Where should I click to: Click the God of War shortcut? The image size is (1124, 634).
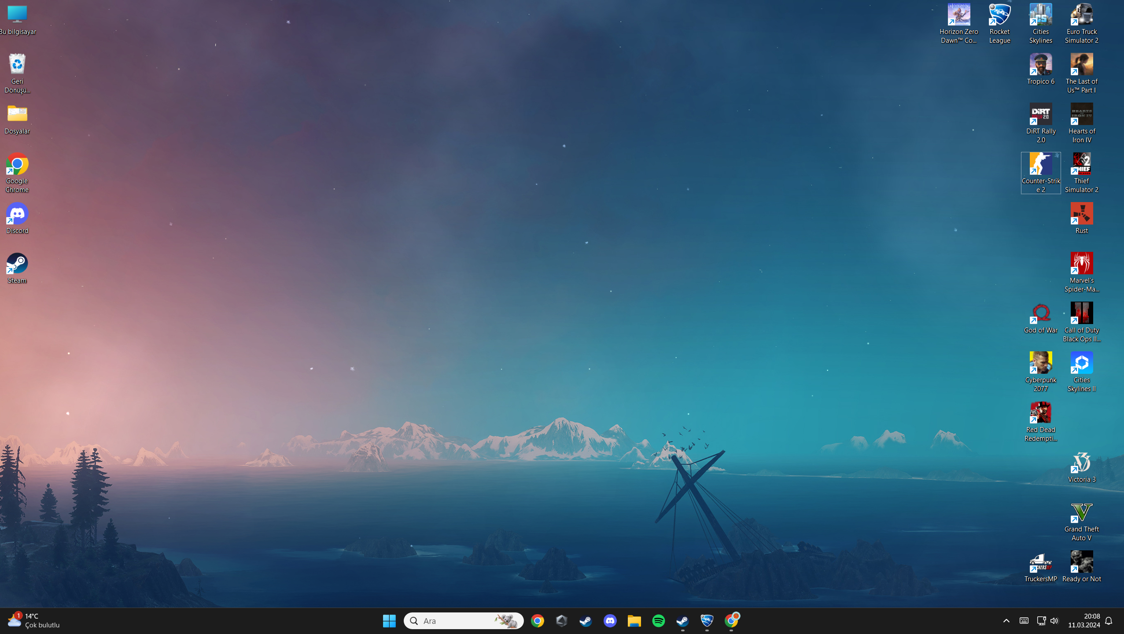1040,314
